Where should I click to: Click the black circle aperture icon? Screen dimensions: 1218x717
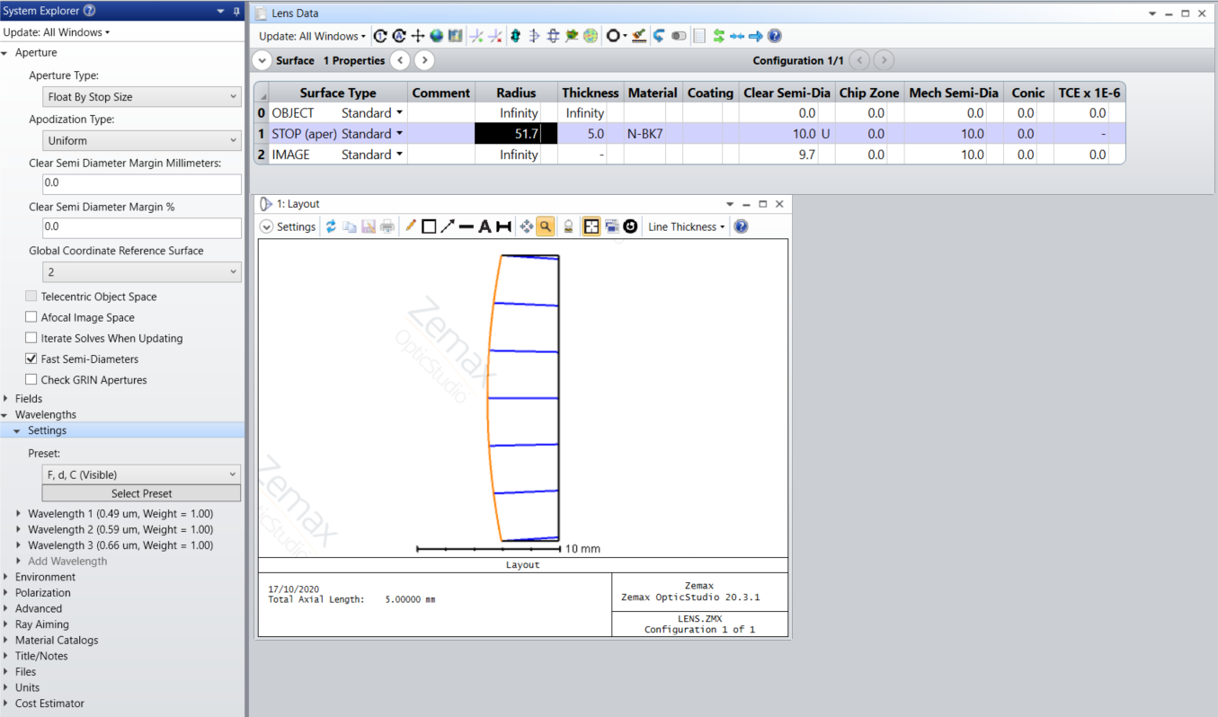tap(614, 36)
